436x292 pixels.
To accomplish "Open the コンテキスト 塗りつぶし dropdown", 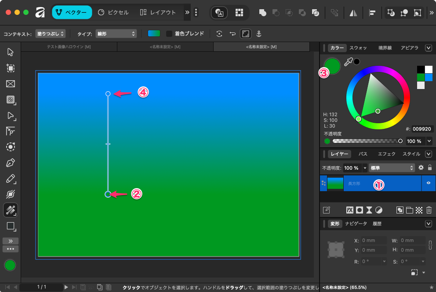I will (51, 34).
